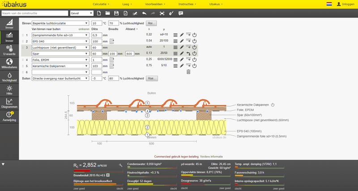Open the Vochtigheid panel in the sidebar
This screenshot has width=358, height=191.
click(x=9, y=77)
